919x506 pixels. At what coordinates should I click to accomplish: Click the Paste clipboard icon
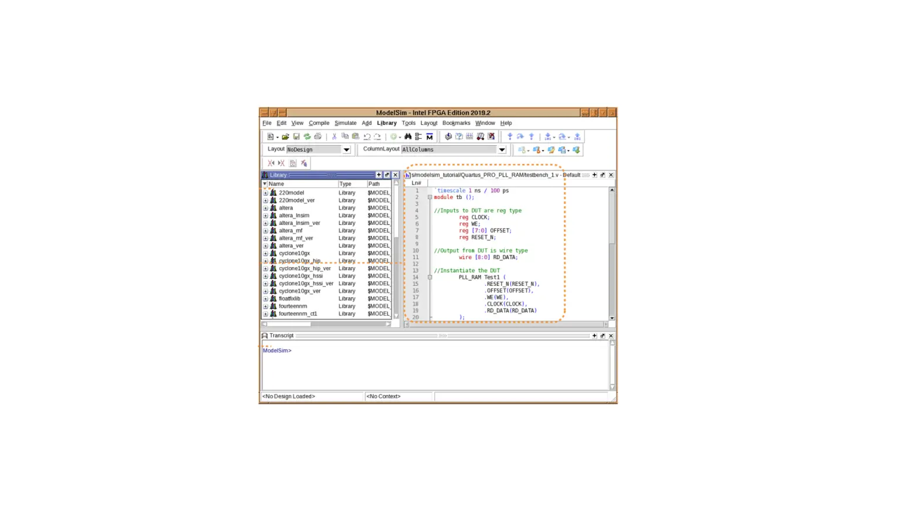click(355, 136)
